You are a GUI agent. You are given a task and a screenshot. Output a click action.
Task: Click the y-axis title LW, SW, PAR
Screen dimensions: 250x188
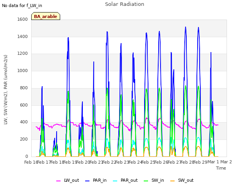coord(5,90)
